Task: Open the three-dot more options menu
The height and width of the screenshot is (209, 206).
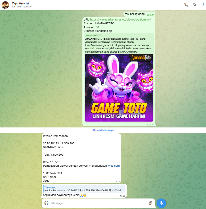Action: coord(202,5)
